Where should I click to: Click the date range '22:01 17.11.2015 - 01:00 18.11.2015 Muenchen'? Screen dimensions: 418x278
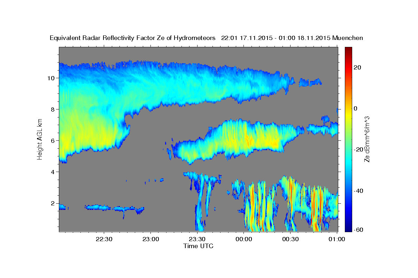pos(292,38)
